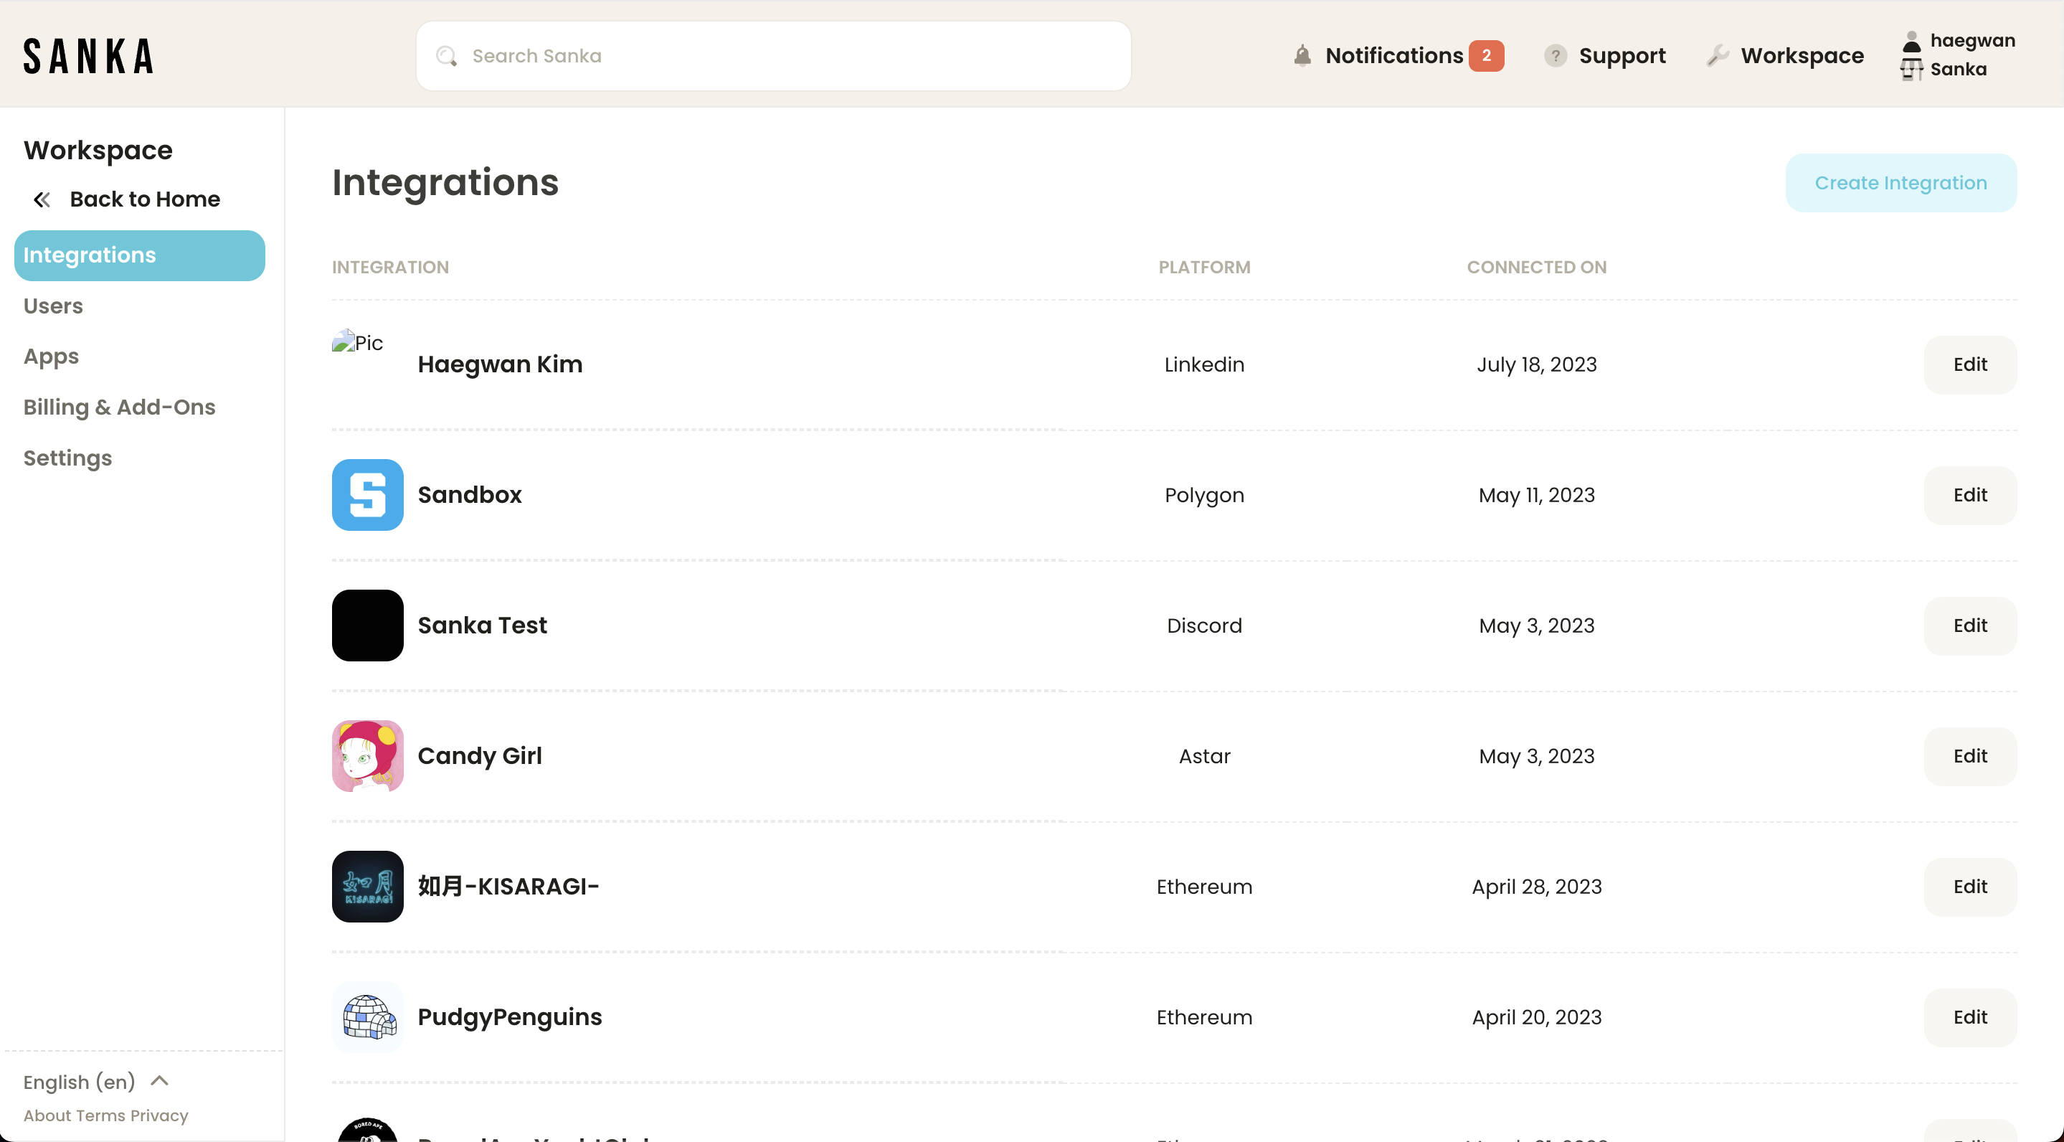The width and height of the screenshot is (2064, 1142).
Task: Go to Apps in the sidebar
Action: 50,357
